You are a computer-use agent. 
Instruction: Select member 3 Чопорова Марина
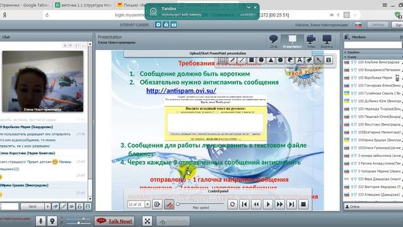pyautogui.click(x=373, y=171)
